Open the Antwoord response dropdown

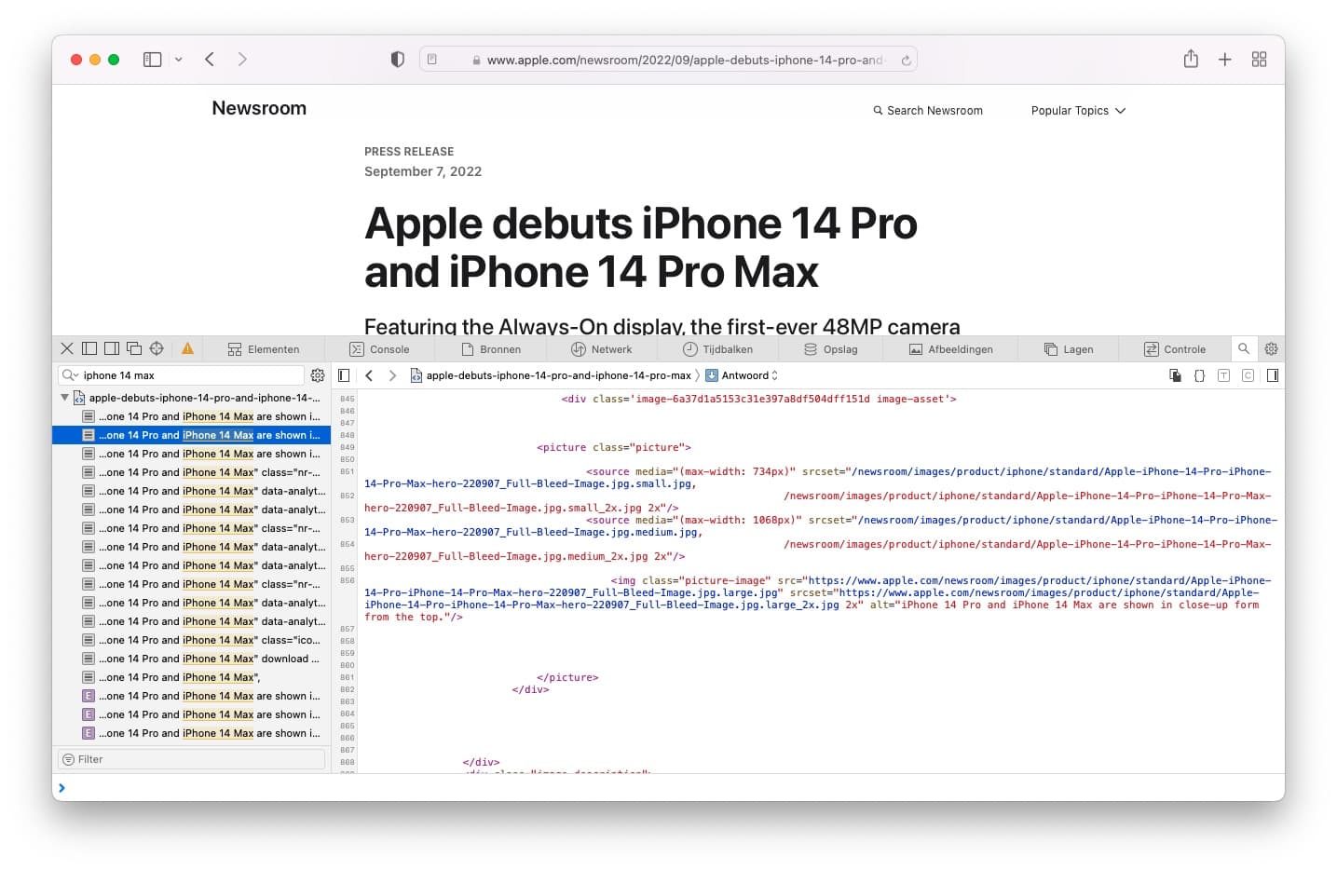pos(742,375)
